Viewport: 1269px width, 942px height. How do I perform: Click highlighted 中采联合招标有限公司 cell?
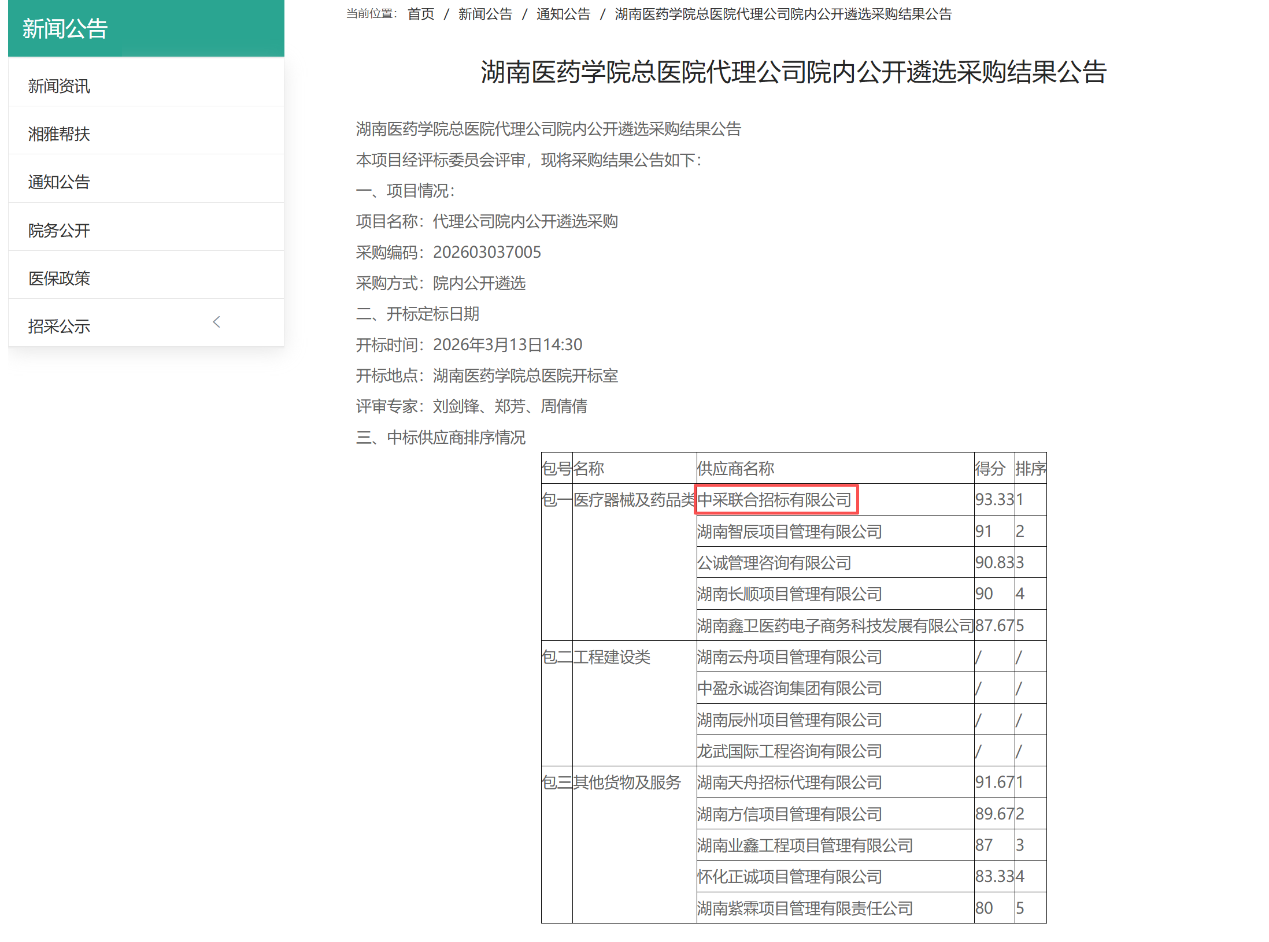tap(775, 500)
